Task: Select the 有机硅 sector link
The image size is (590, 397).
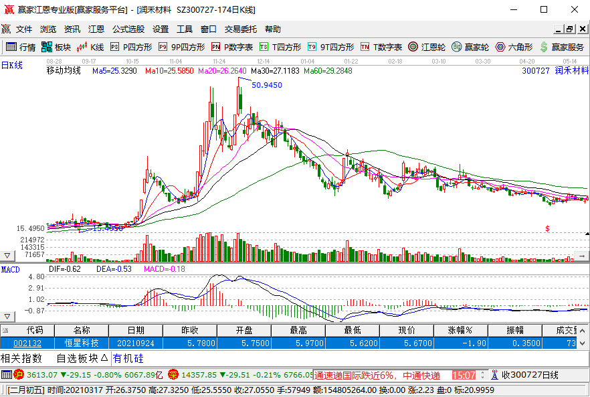Action: (128, 358)
